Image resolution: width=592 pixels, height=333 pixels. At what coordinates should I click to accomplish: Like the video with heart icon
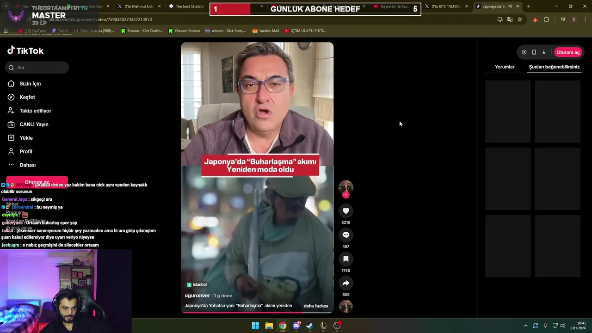[345, 211]
